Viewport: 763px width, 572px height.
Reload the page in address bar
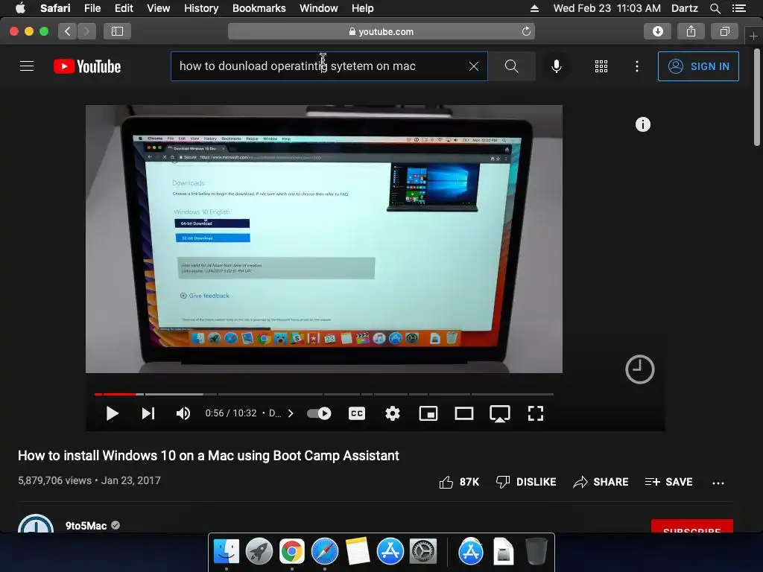pyautogui.click(x=526, y=31)
